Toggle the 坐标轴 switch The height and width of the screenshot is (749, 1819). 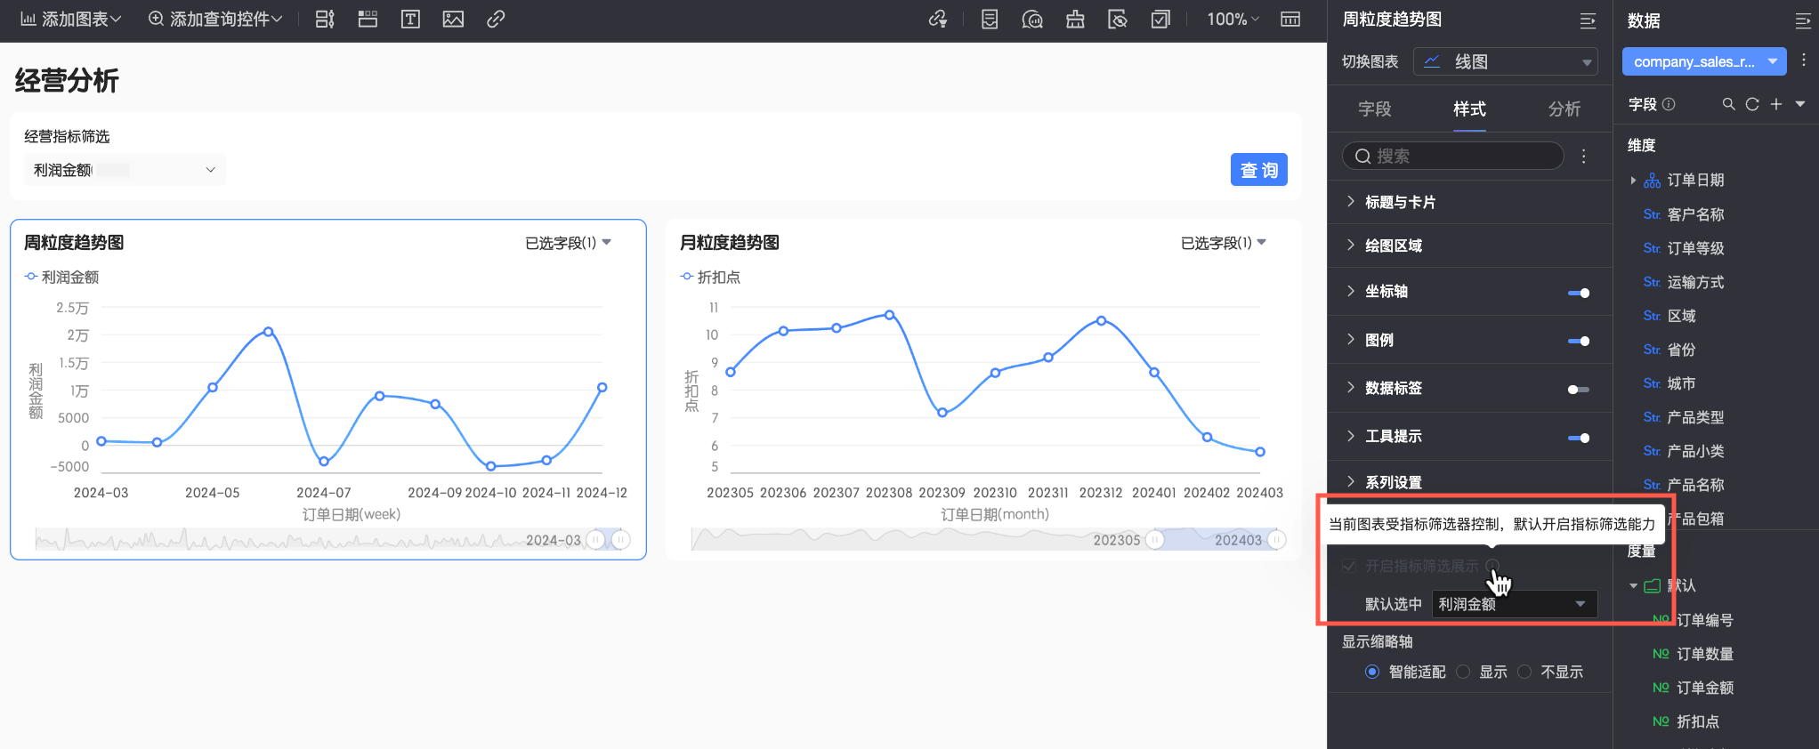(1579, 293)
